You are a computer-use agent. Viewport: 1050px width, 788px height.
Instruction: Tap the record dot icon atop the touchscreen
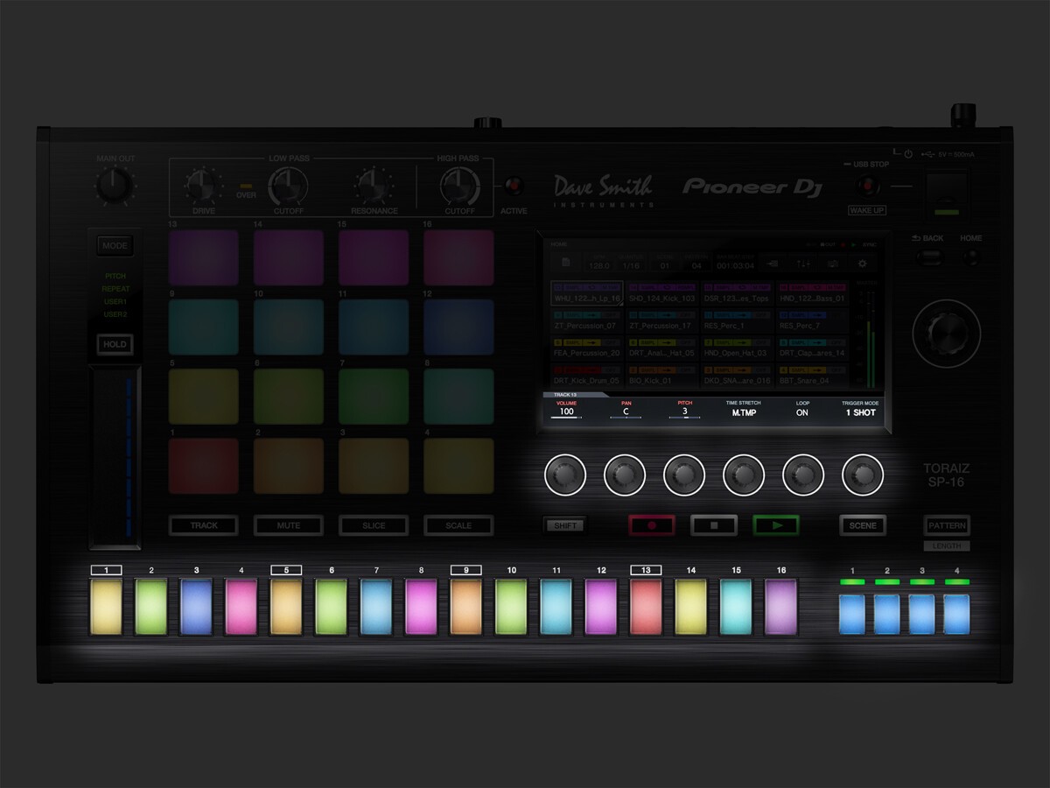(843, 246)
